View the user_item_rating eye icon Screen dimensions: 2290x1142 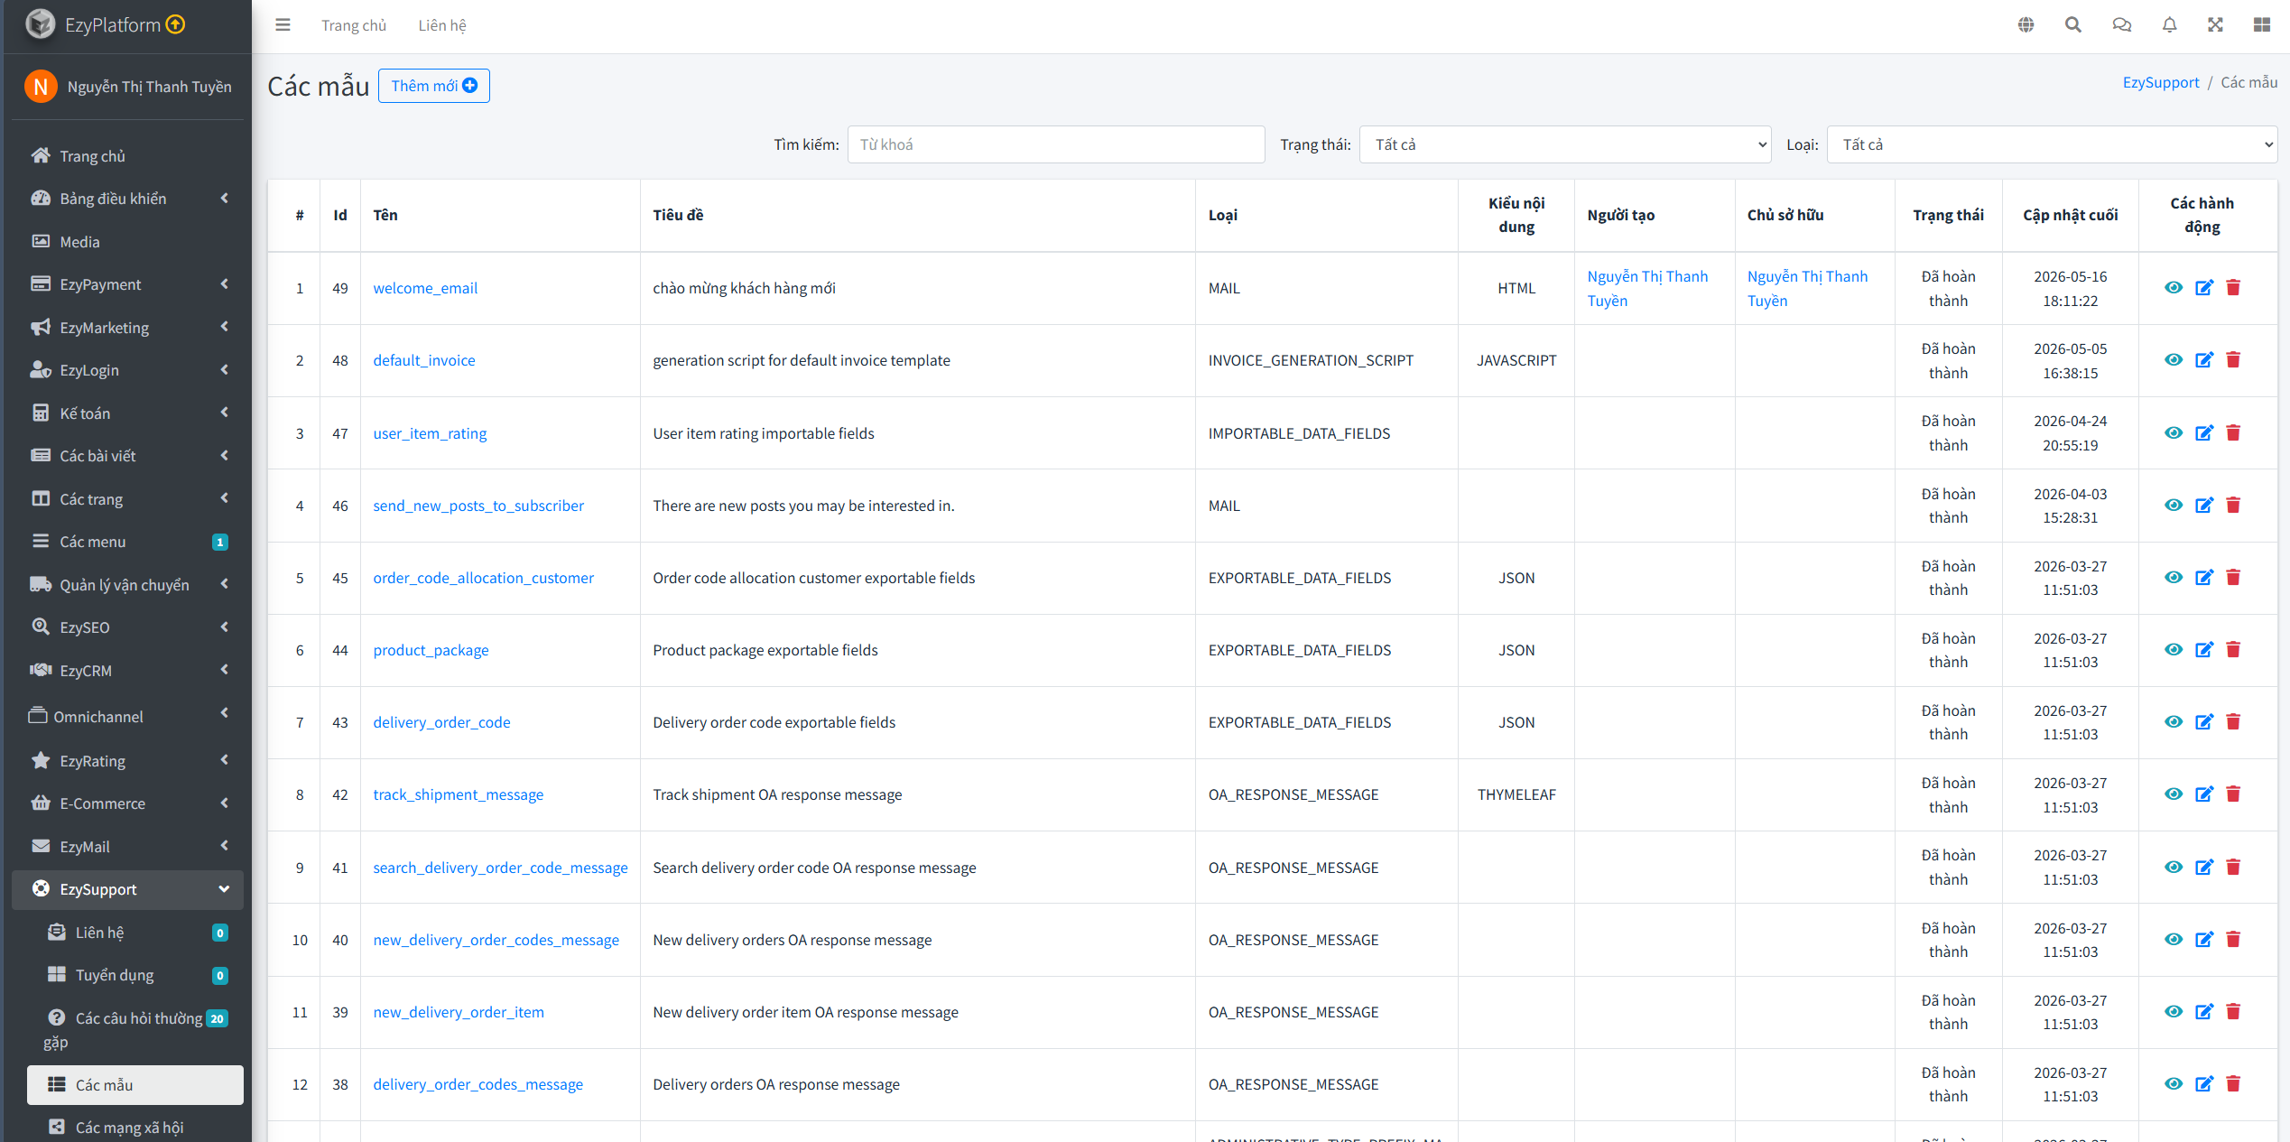(2174, 433)
